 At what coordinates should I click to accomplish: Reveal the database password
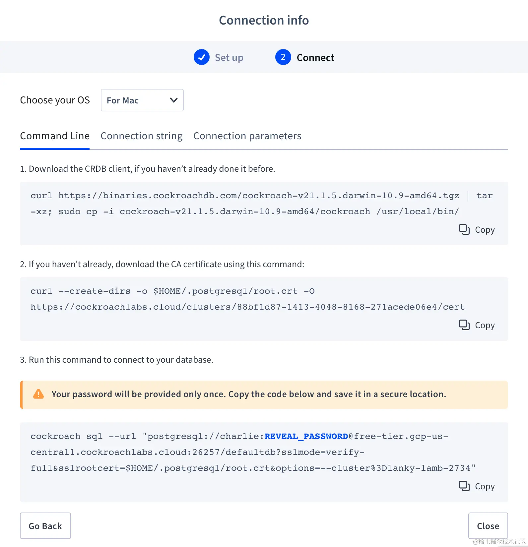tap(306, 436)
